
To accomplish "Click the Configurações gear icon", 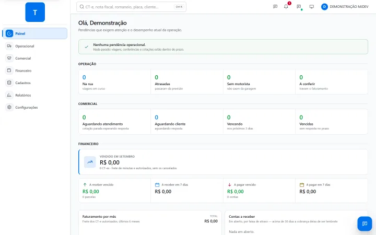I will [x=9, y=107].
